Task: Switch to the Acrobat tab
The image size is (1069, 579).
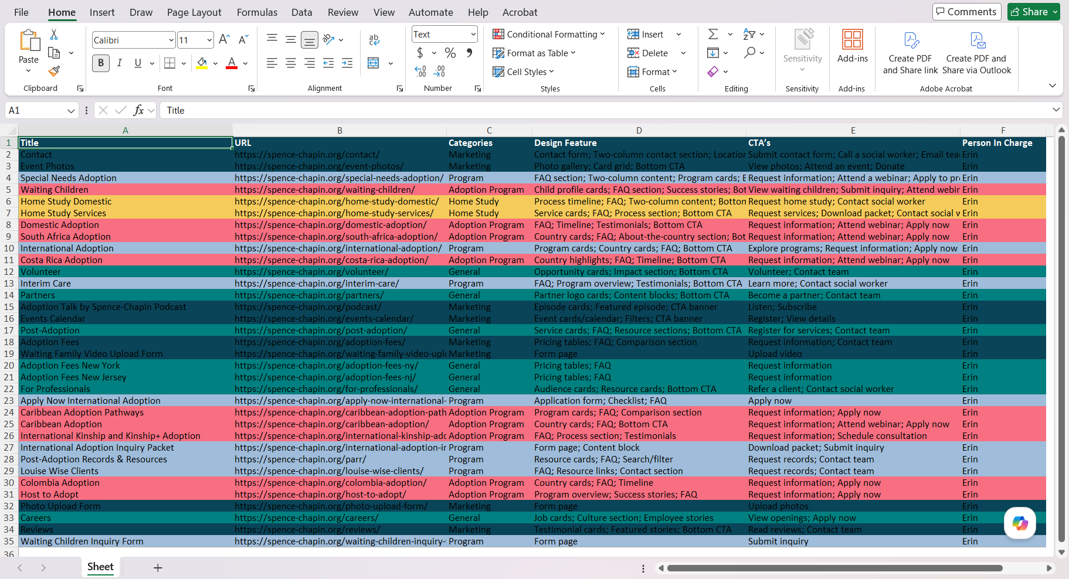Action: click(x=520, y=12)
